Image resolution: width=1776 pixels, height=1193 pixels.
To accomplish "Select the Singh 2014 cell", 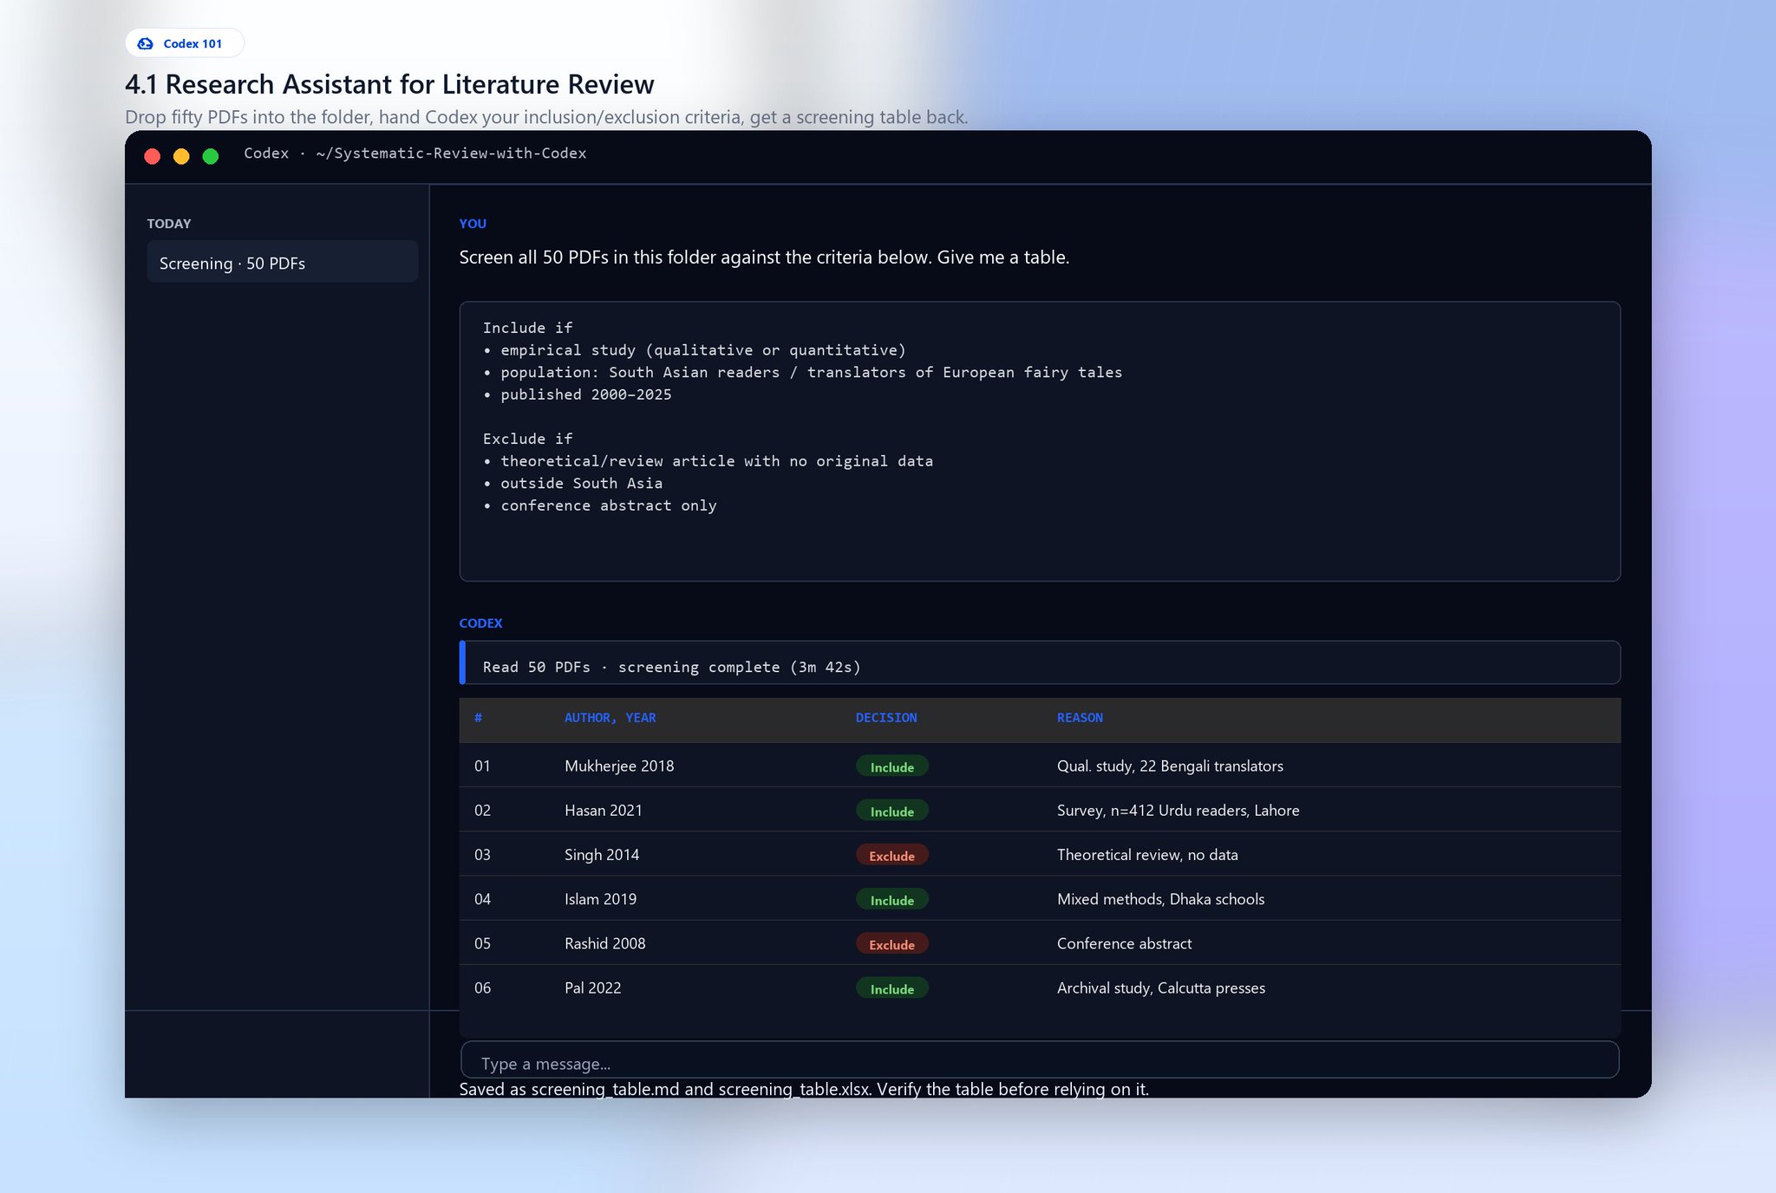I will coord(602,854).
